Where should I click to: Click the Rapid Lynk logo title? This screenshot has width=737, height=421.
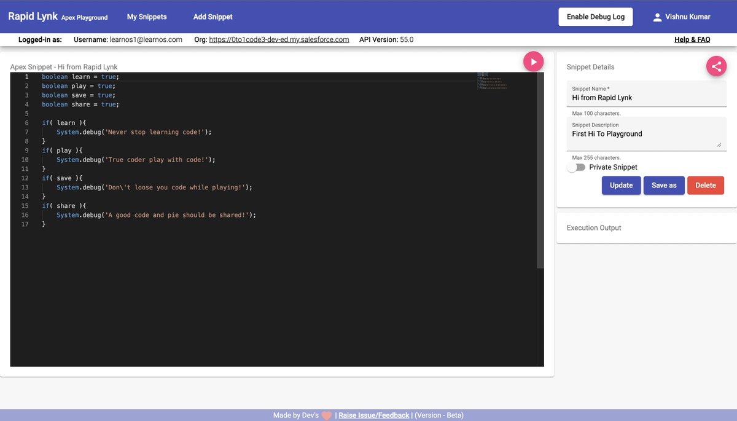[x=32, y=17]
